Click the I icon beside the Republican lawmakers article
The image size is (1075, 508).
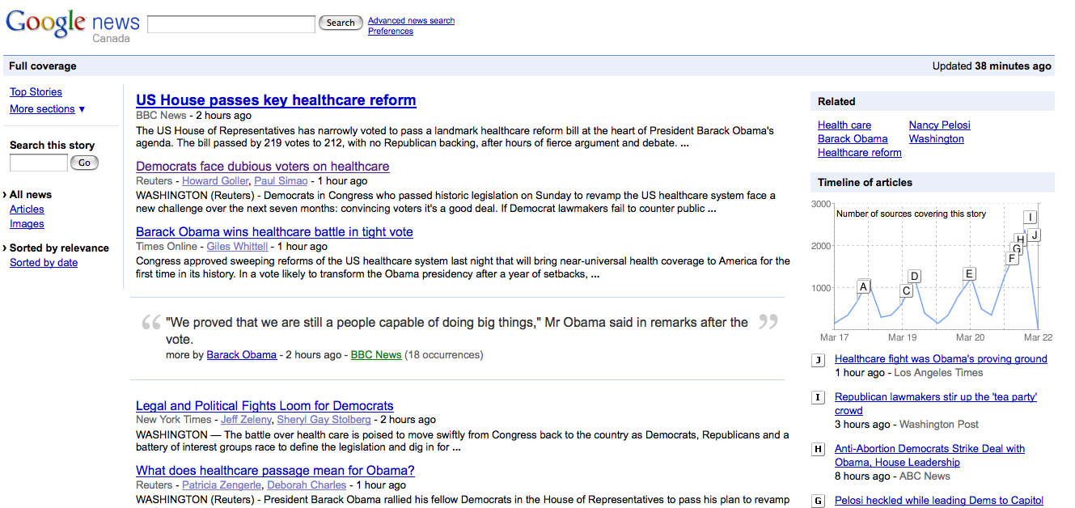coord(819,397)
